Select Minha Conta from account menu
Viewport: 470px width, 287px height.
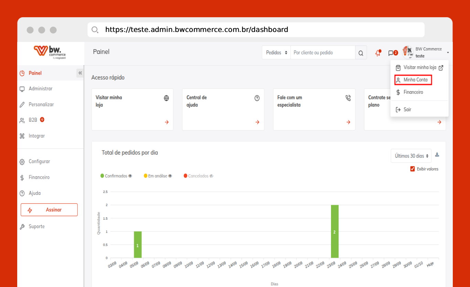coord(415,80)
